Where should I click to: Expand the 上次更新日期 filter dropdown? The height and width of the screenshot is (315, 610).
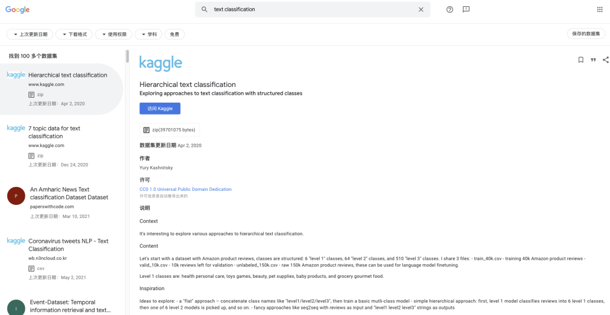click(x=30, y=34)
